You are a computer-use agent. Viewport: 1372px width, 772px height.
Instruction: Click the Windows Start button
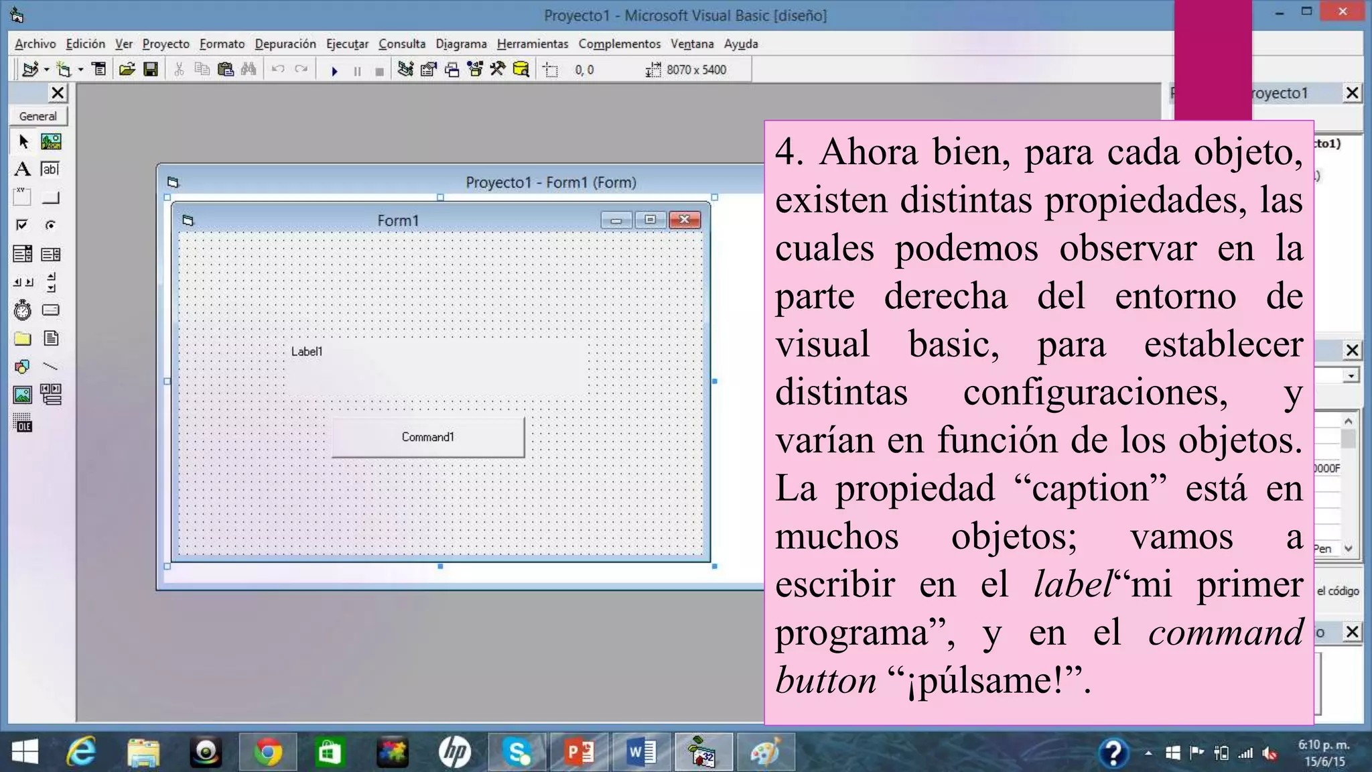(25, 752)
